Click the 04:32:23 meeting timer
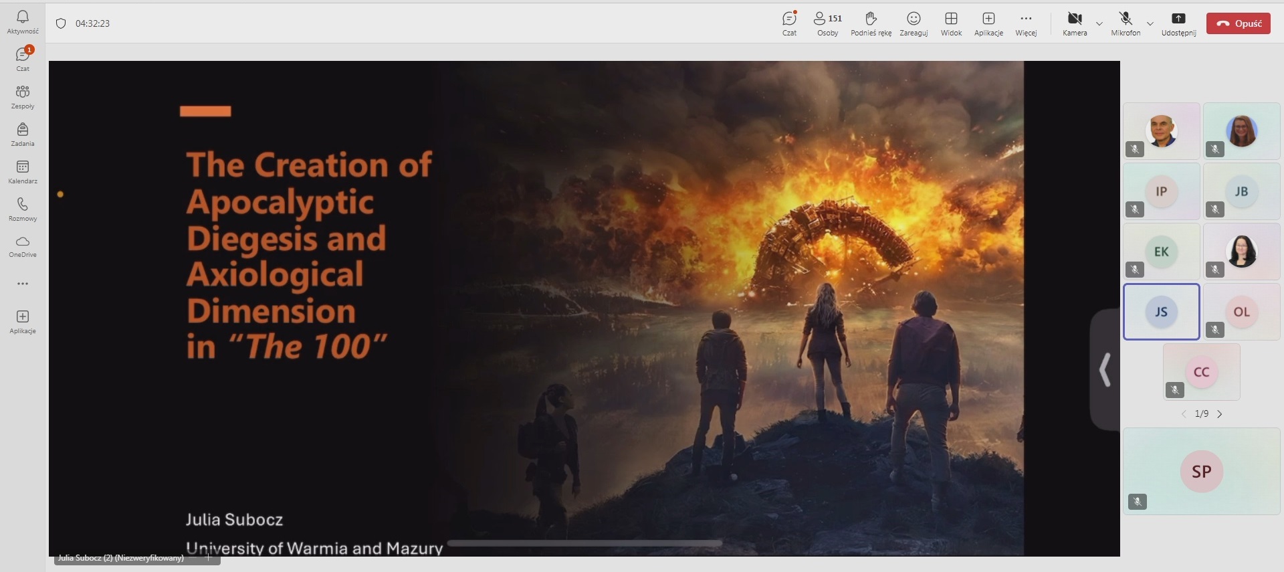This screenshot has width=1284, height=572. click(92, 23)
